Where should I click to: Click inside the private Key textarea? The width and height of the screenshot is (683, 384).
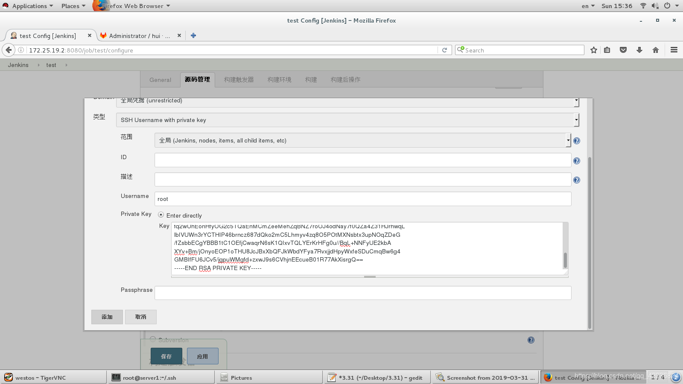(367, 248)
